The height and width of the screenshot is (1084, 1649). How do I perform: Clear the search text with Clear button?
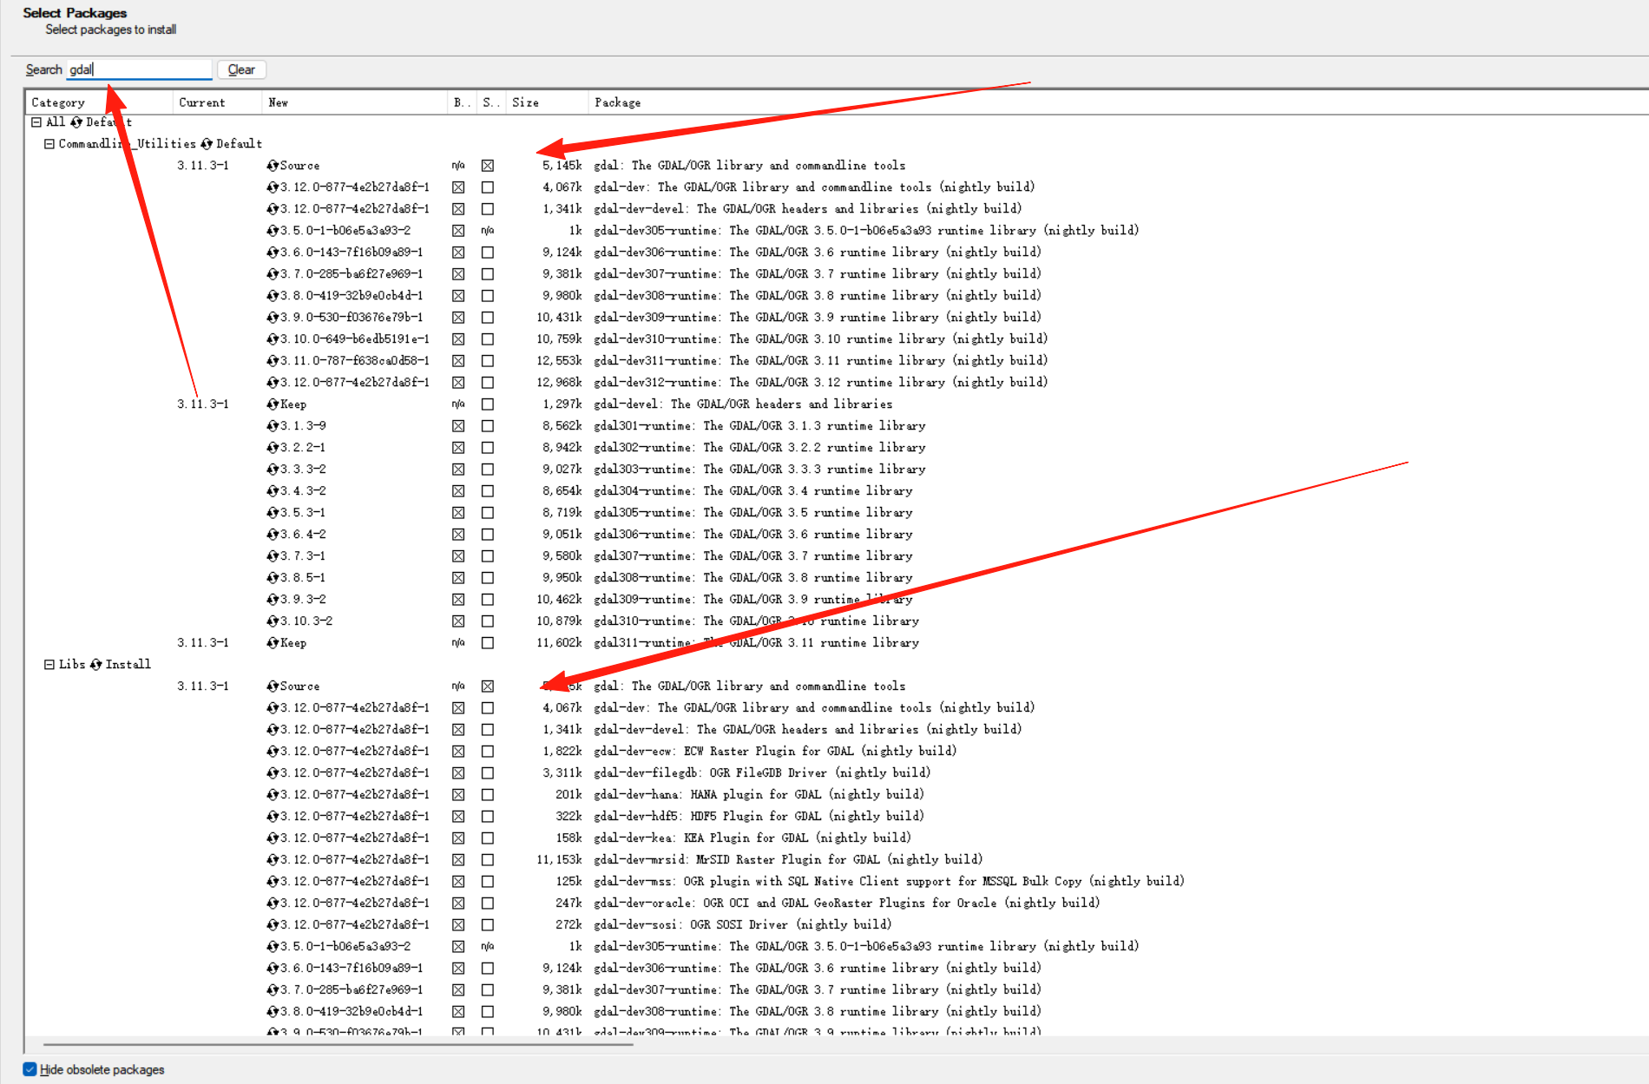point(241,69)
